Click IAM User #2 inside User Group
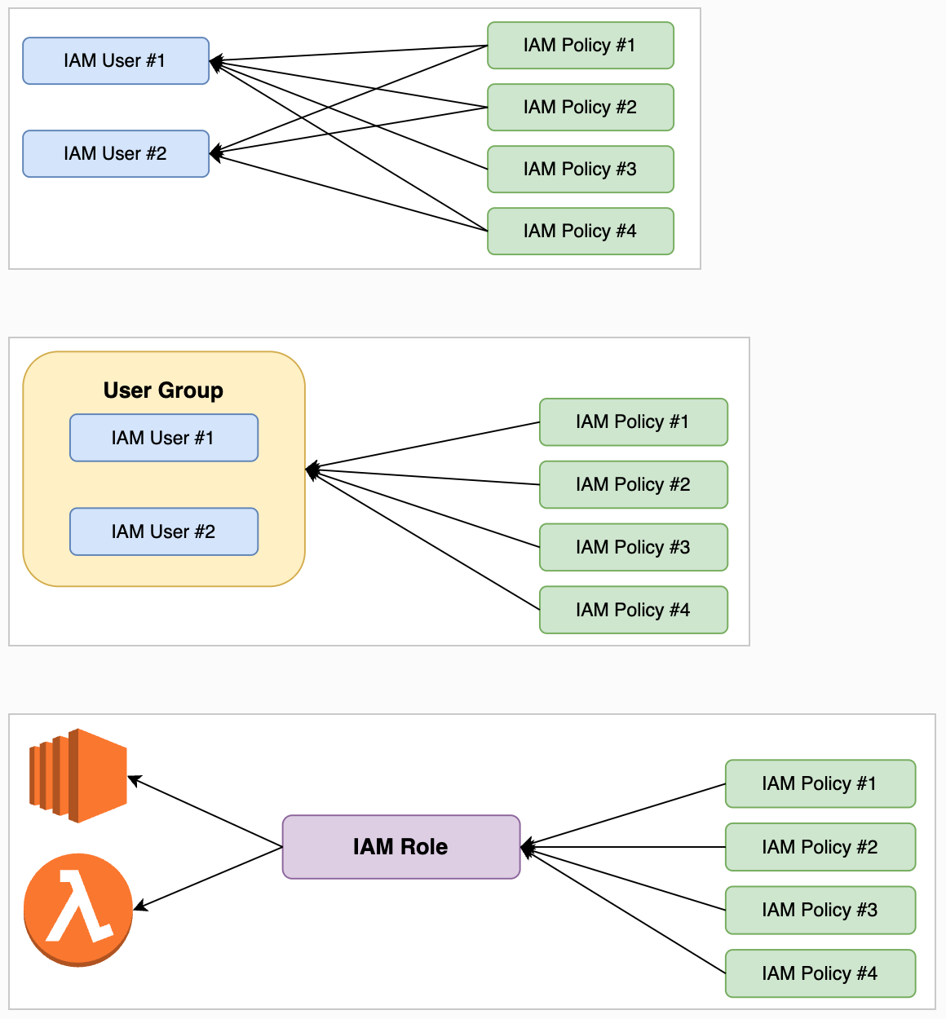946x1019 pixels. (x=164, y=532)
